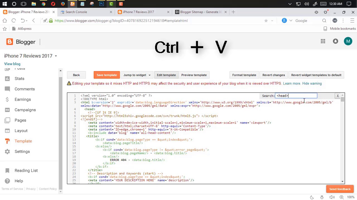Click Send feedback button
This screenshot has height=200, width=357.
(340, 189)
